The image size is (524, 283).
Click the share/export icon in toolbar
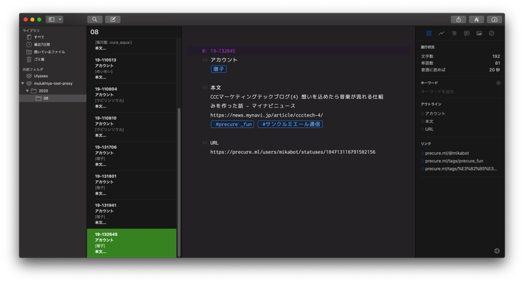(x=458, y=20)
